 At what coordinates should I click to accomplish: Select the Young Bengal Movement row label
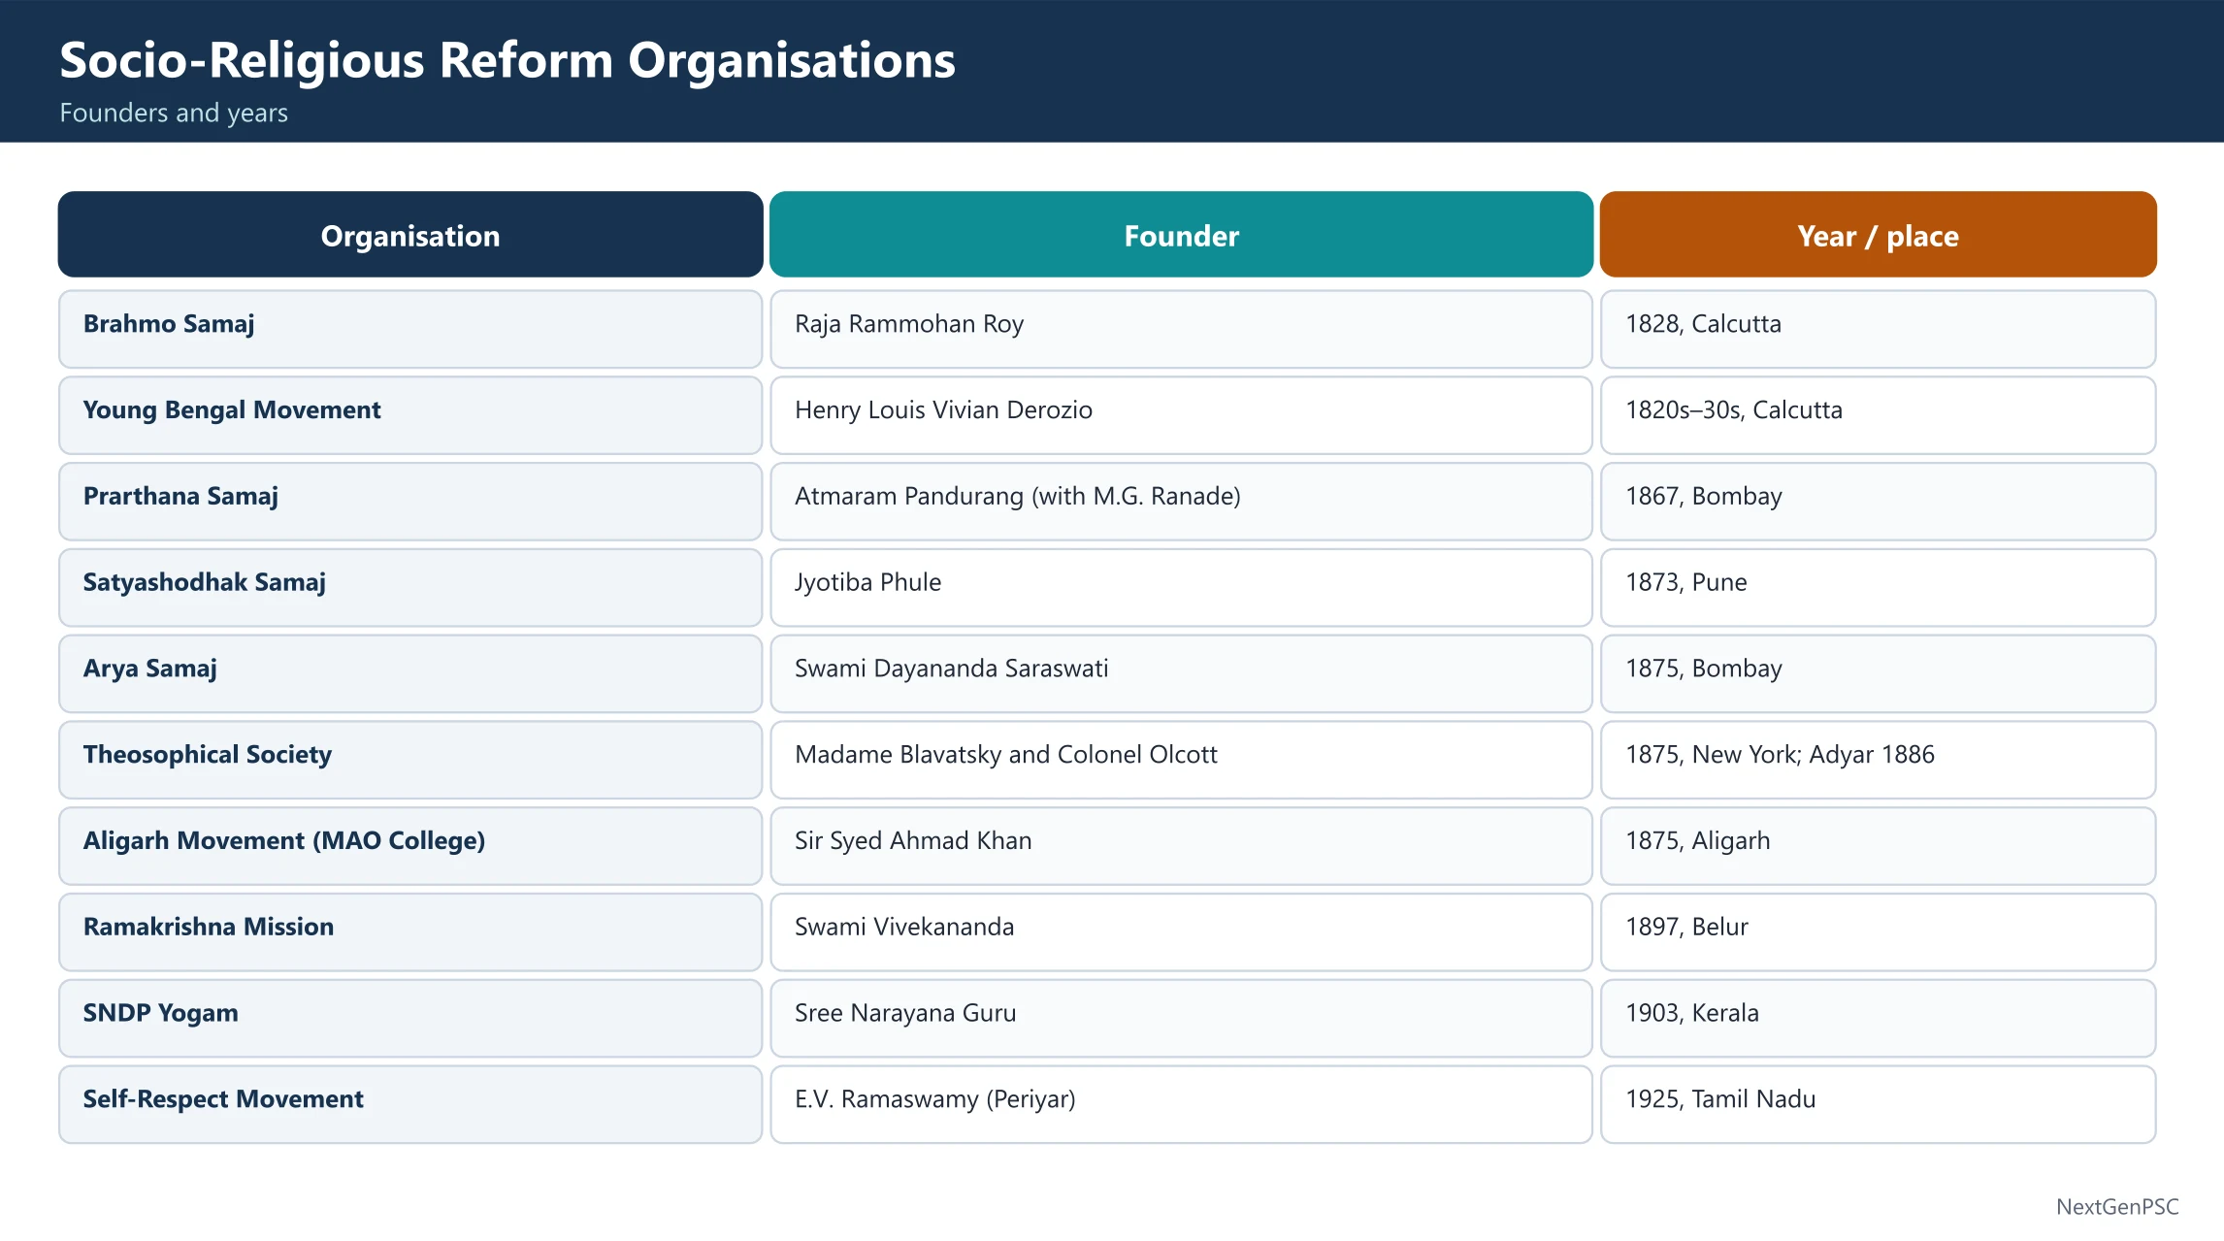click(410, 415)
